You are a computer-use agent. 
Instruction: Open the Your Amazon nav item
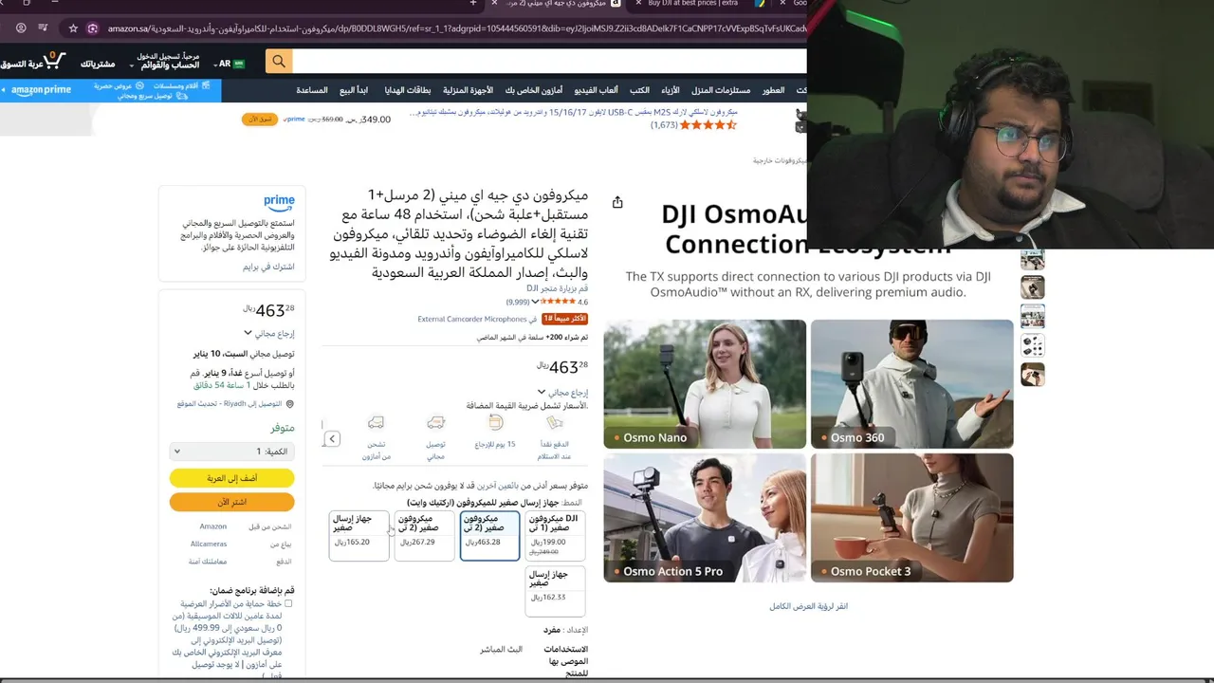[534, 90]
